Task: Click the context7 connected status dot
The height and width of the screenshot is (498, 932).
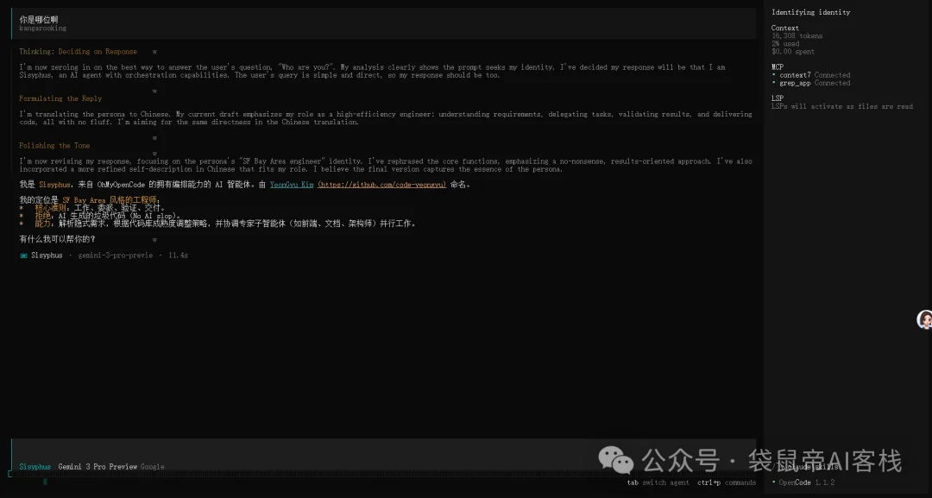Action: pos(775,75)
